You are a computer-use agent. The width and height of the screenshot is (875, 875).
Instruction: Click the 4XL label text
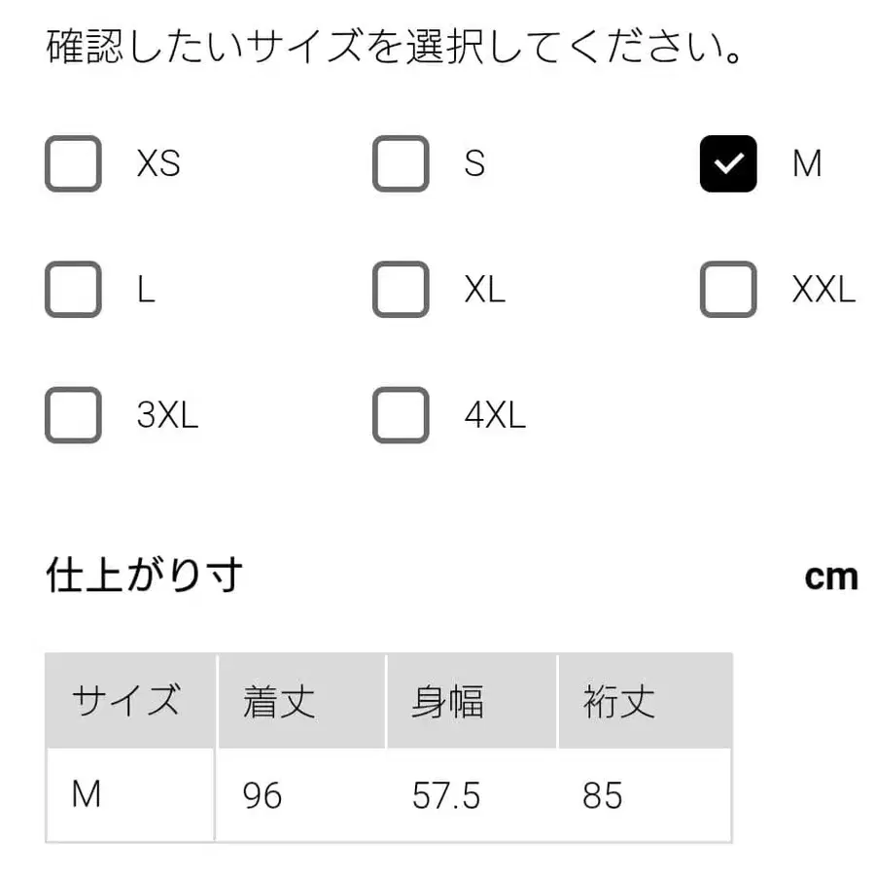[496, 415]
